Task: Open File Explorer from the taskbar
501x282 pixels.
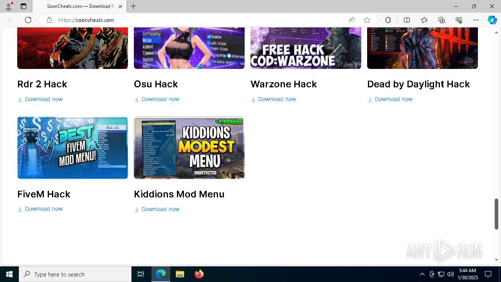Action: pyautogui.click(x=180, y=274)
